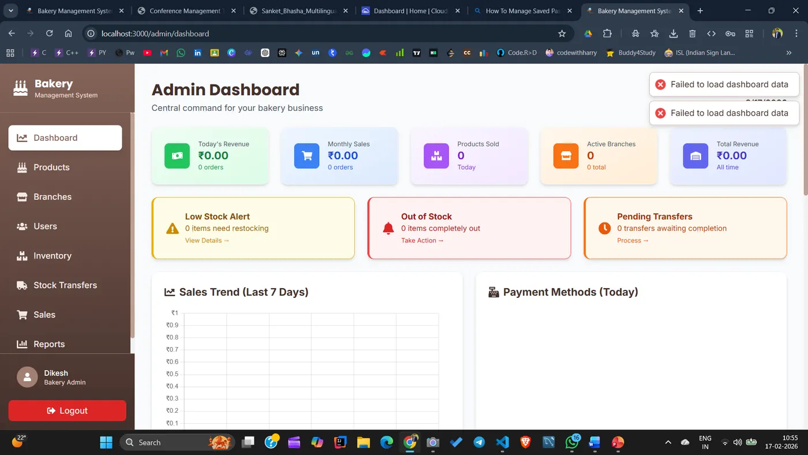Reload the page with the browser refresh icon
This screenshot has width=808, height=455.
(49, 33)
